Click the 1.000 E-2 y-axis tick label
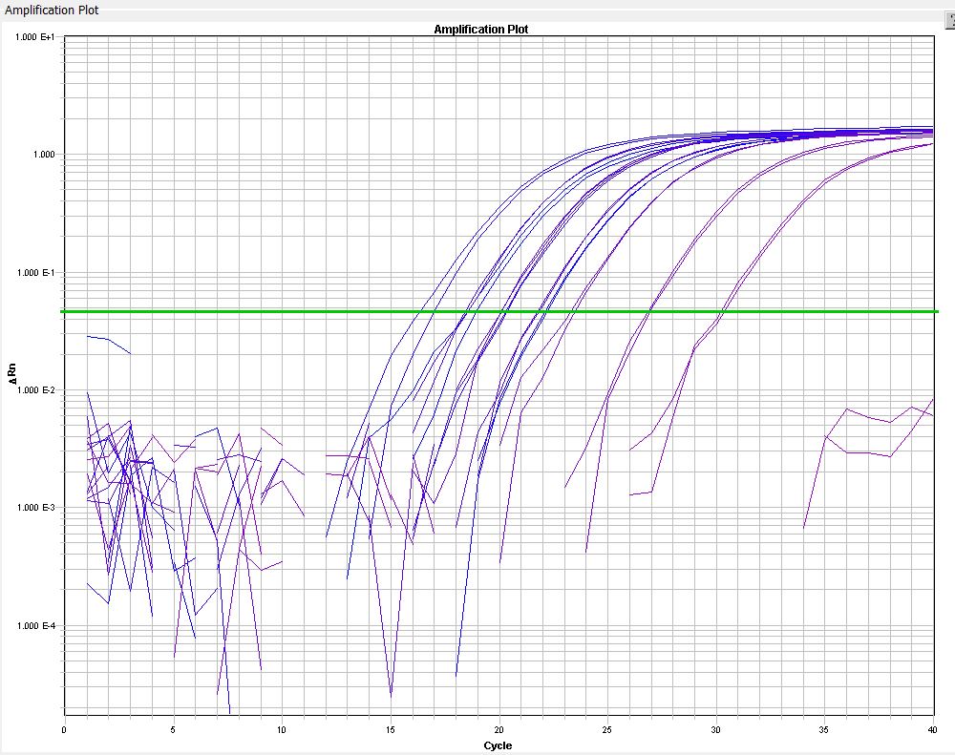This screenshot has width=955, height=755. coord(37,390)
